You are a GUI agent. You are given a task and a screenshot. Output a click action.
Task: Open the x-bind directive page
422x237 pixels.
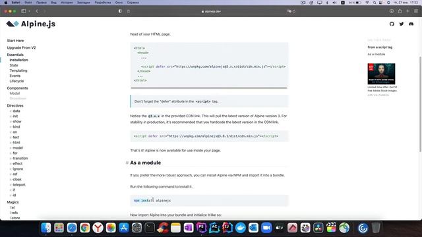[x=15, y=126]
